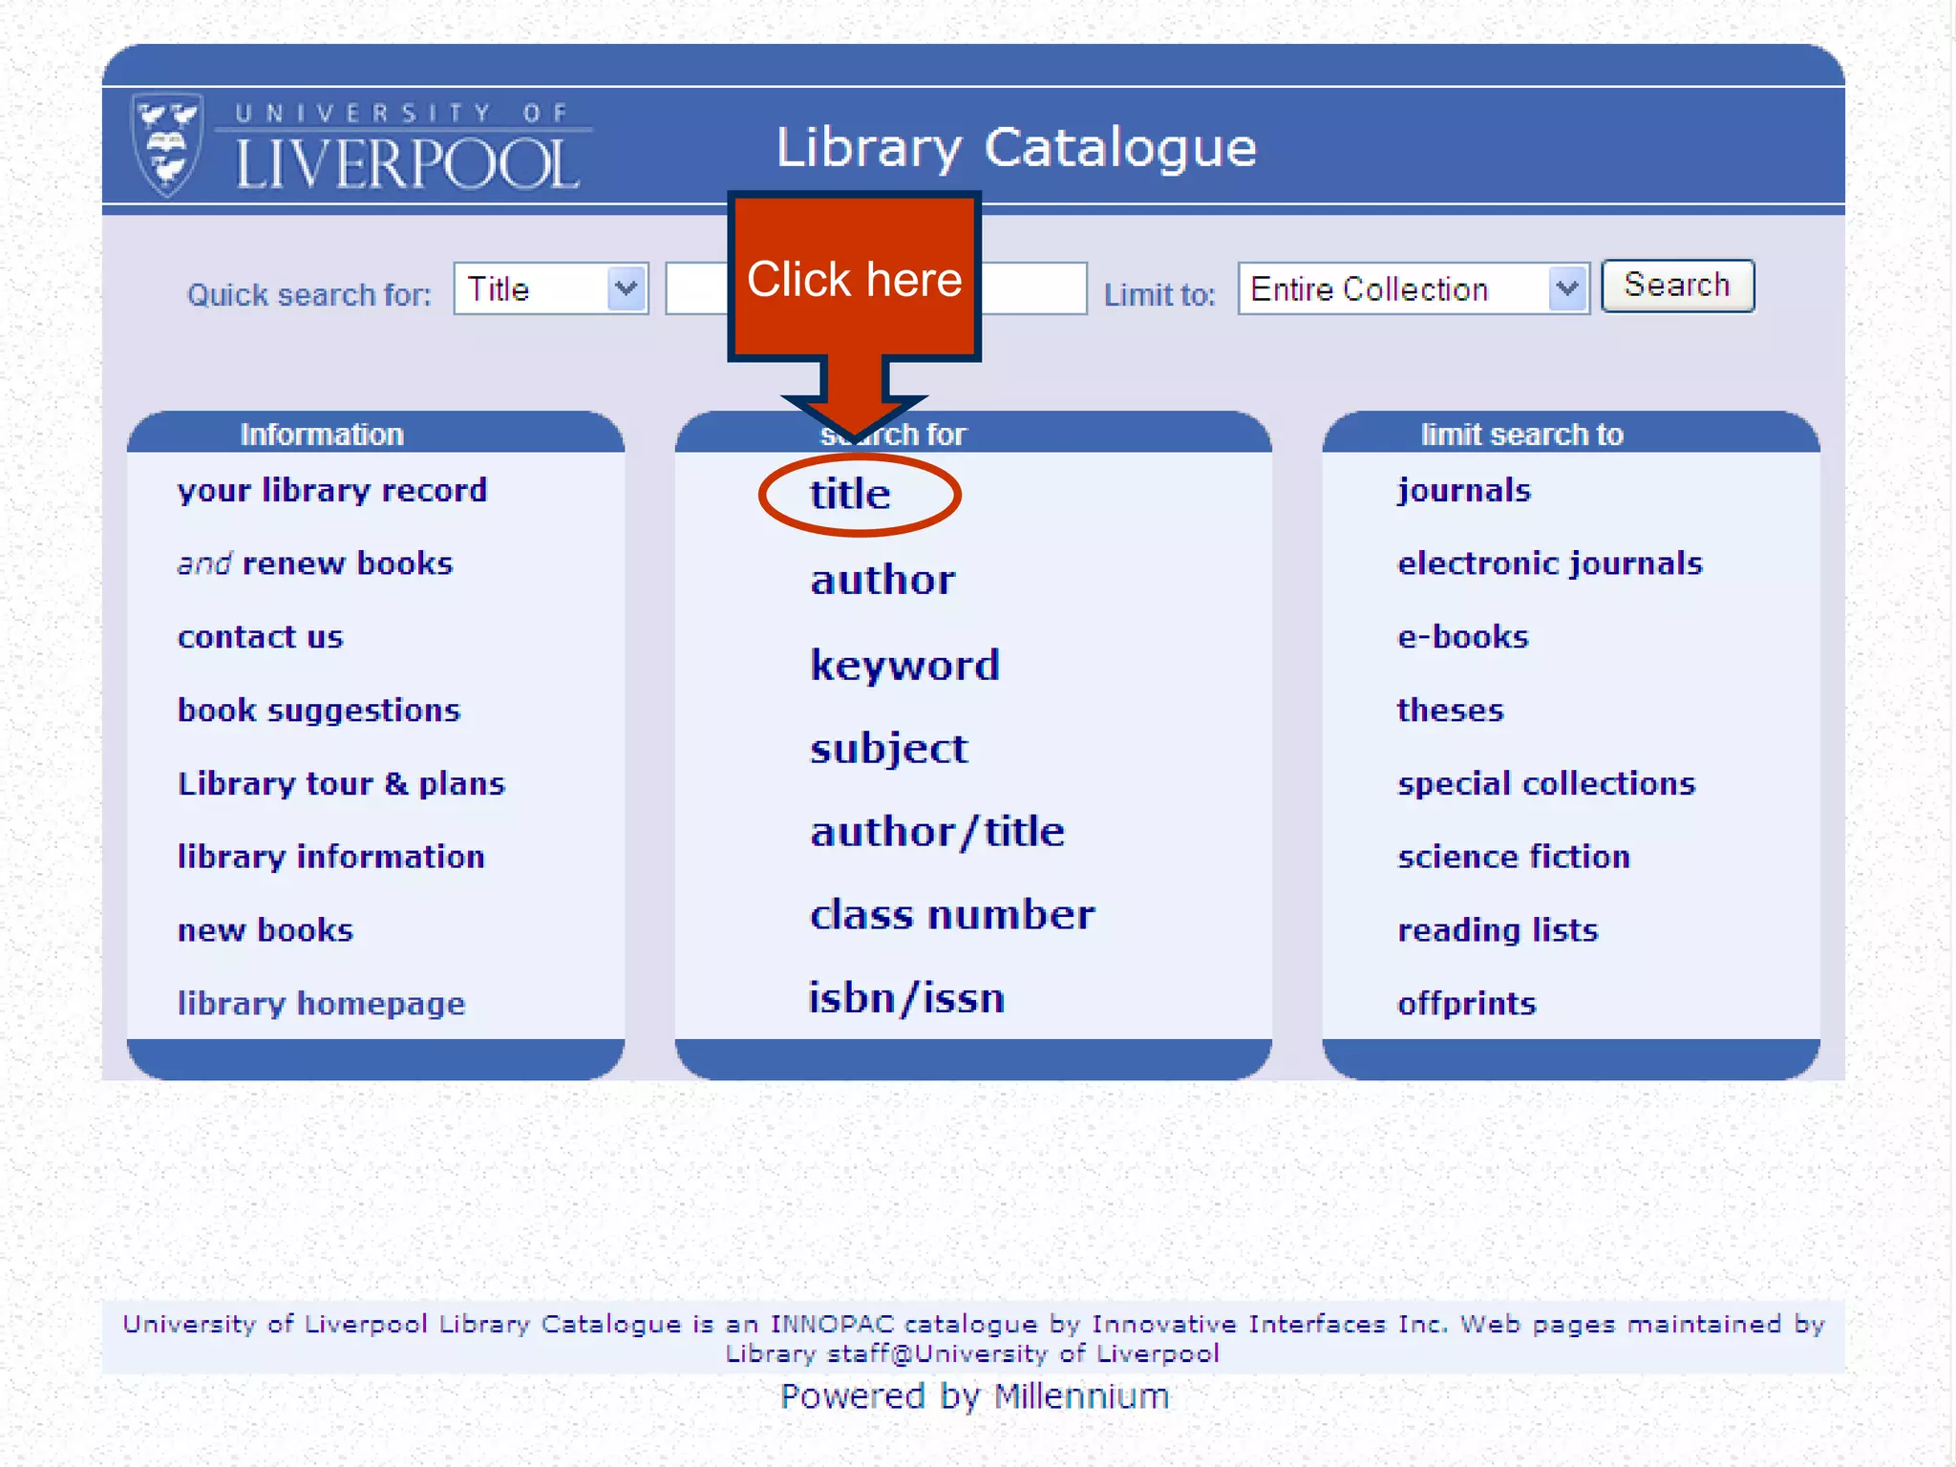Go to class number search

(952, 915)
